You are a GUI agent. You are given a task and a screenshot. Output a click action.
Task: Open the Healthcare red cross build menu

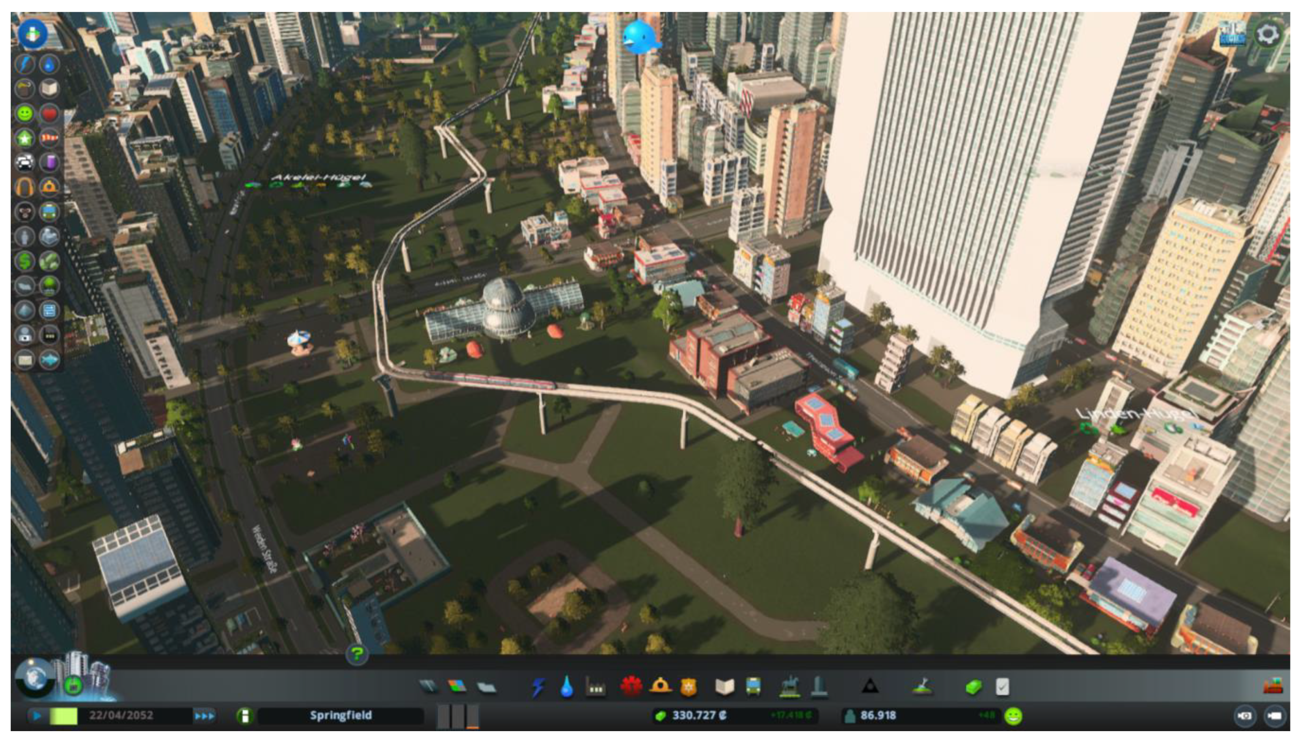pos(631,686)
